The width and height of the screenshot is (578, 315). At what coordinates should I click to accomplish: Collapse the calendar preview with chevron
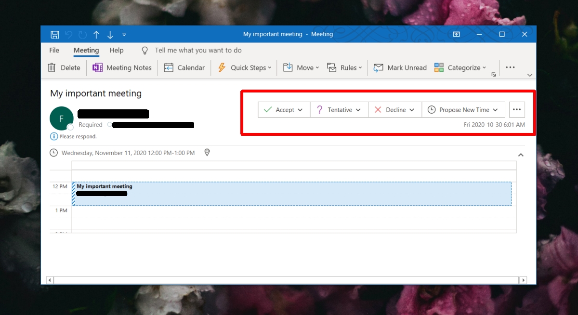[521, 155]
